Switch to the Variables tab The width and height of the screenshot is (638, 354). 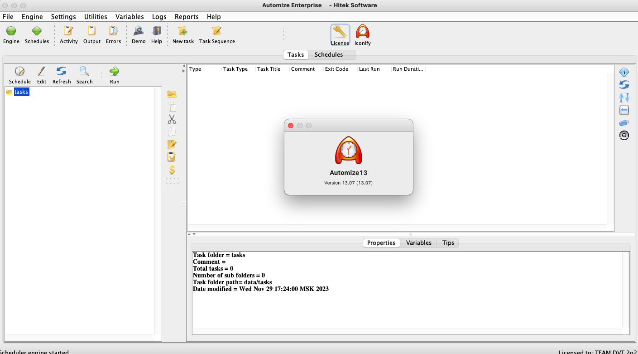tap(418, 243)
